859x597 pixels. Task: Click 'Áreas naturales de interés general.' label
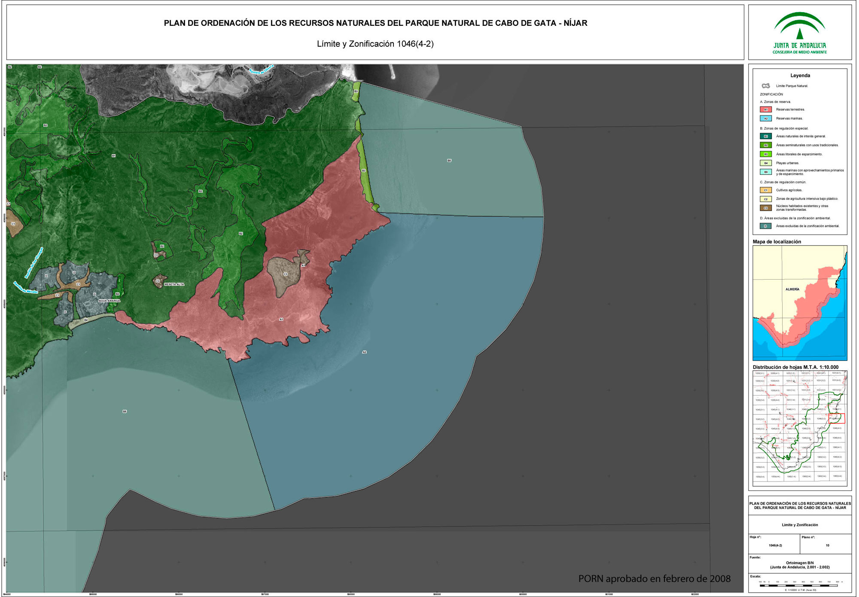pos(801,136)
